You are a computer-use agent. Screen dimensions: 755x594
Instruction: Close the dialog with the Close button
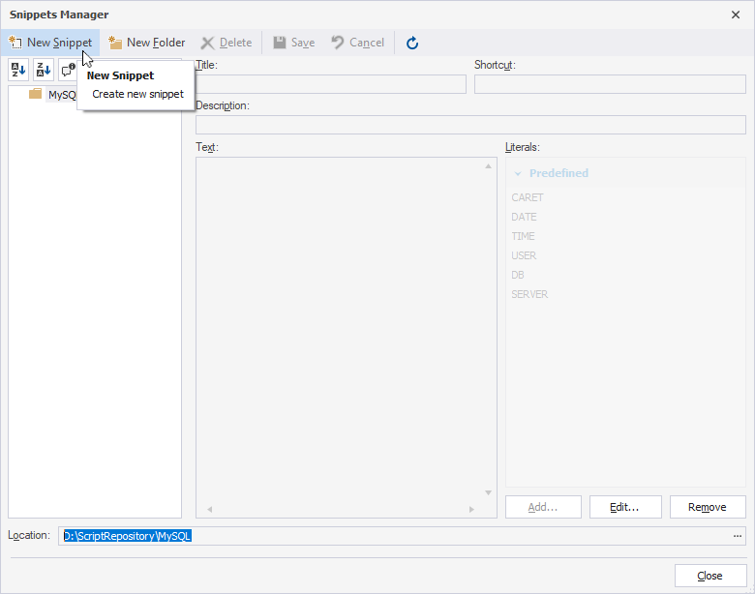tap(710, 576)
